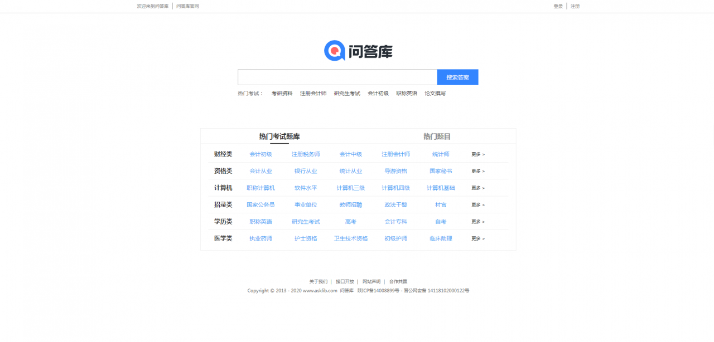Open 问答库官网 link in top bar
The width and height of the screenshot is (714, 342).
click(x=187, y=6)
